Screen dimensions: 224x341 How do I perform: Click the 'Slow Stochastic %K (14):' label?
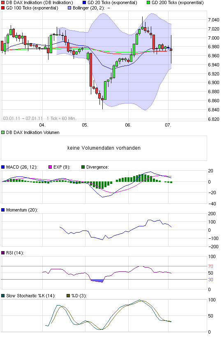(31, 296)
